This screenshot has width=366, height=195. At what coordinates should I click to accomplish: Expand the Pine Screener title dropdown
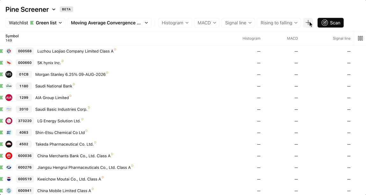point(54,10)
